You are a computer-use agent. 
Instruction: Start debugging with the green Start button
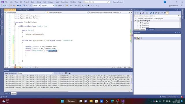59,5
